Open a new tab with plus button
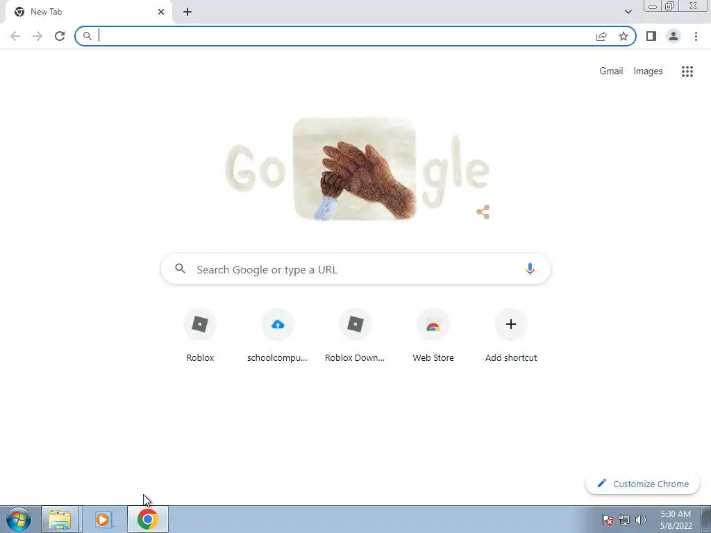711x533 pixels. pos(187,12)
